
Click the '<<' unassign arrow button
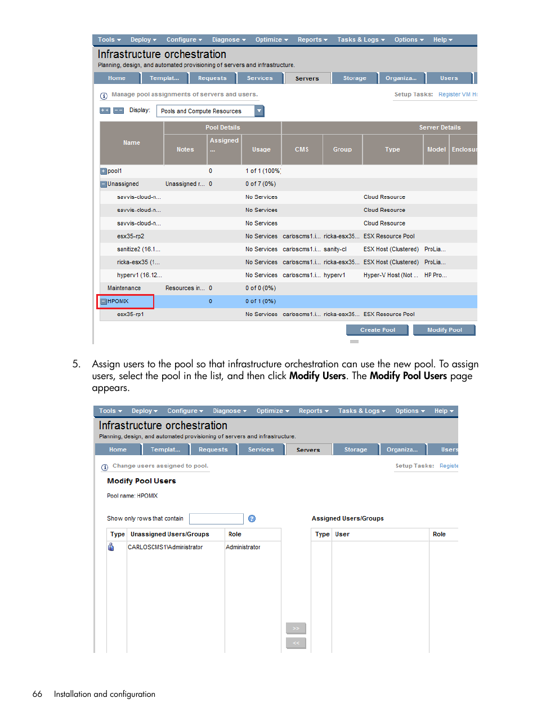coord(296,643)
